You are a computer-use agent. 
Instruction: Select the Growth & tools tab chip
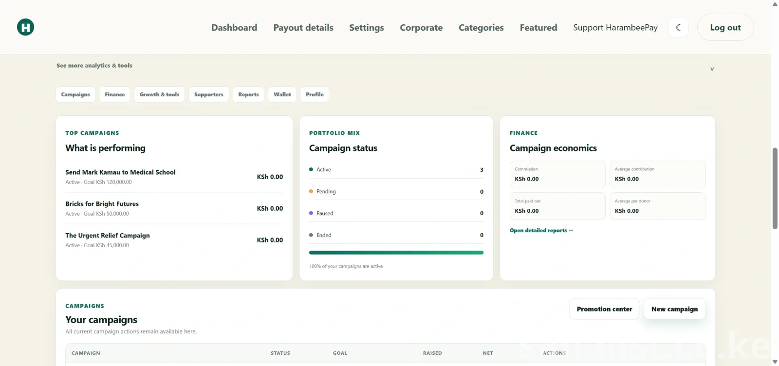[x=160, y=94]
